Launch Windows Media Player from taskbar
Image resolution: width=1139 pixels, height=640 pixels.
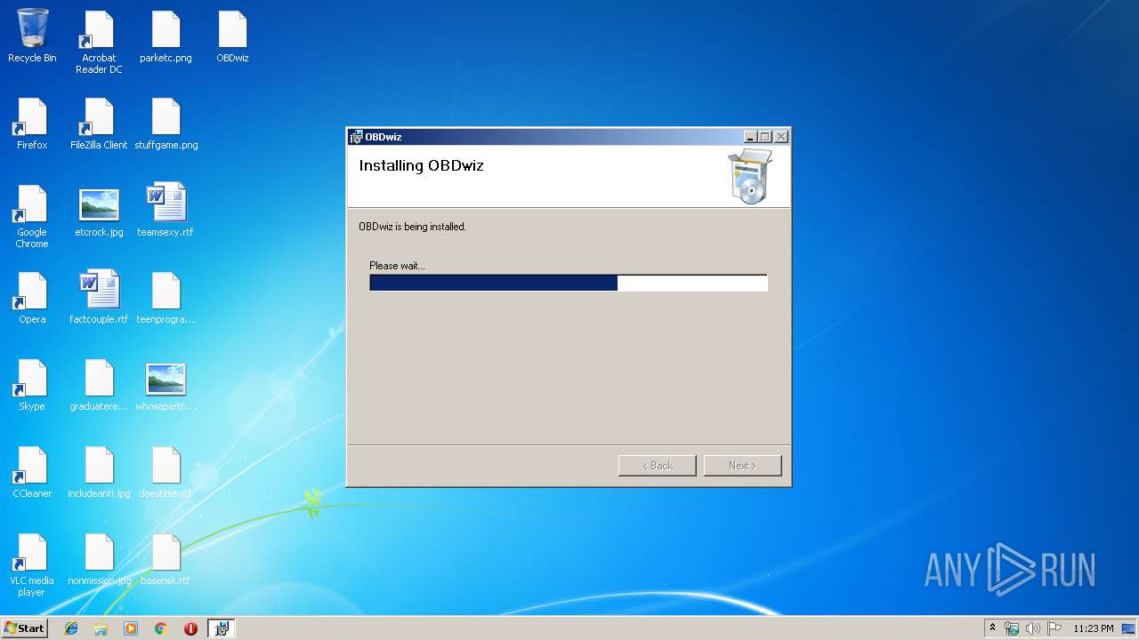tap(131, 628)
